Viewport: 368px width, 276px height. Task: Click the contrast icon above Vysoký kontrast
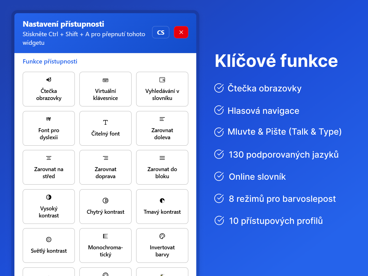tap(49, 197)
